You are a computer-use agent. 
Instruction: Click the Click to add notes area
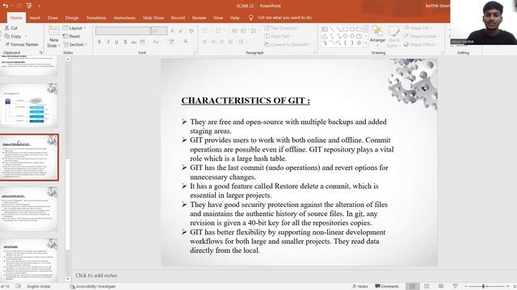(x=96, y=275)
